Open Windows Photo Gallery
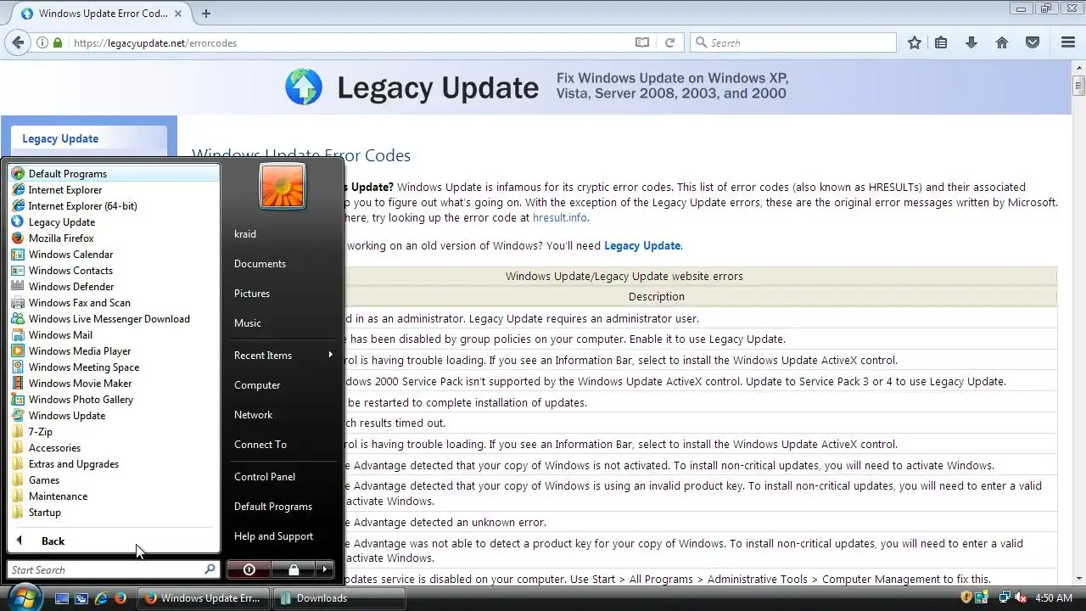Screen dimensions: 1086x611 [114, 399]
